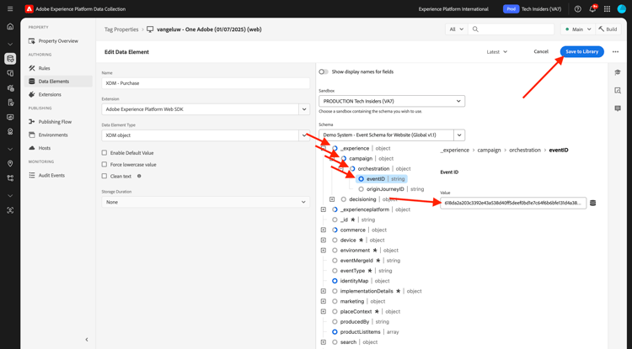632x349 pixels.
Task: Expand the marketing node
Action: pyautogui.click(x=324, y=301)
